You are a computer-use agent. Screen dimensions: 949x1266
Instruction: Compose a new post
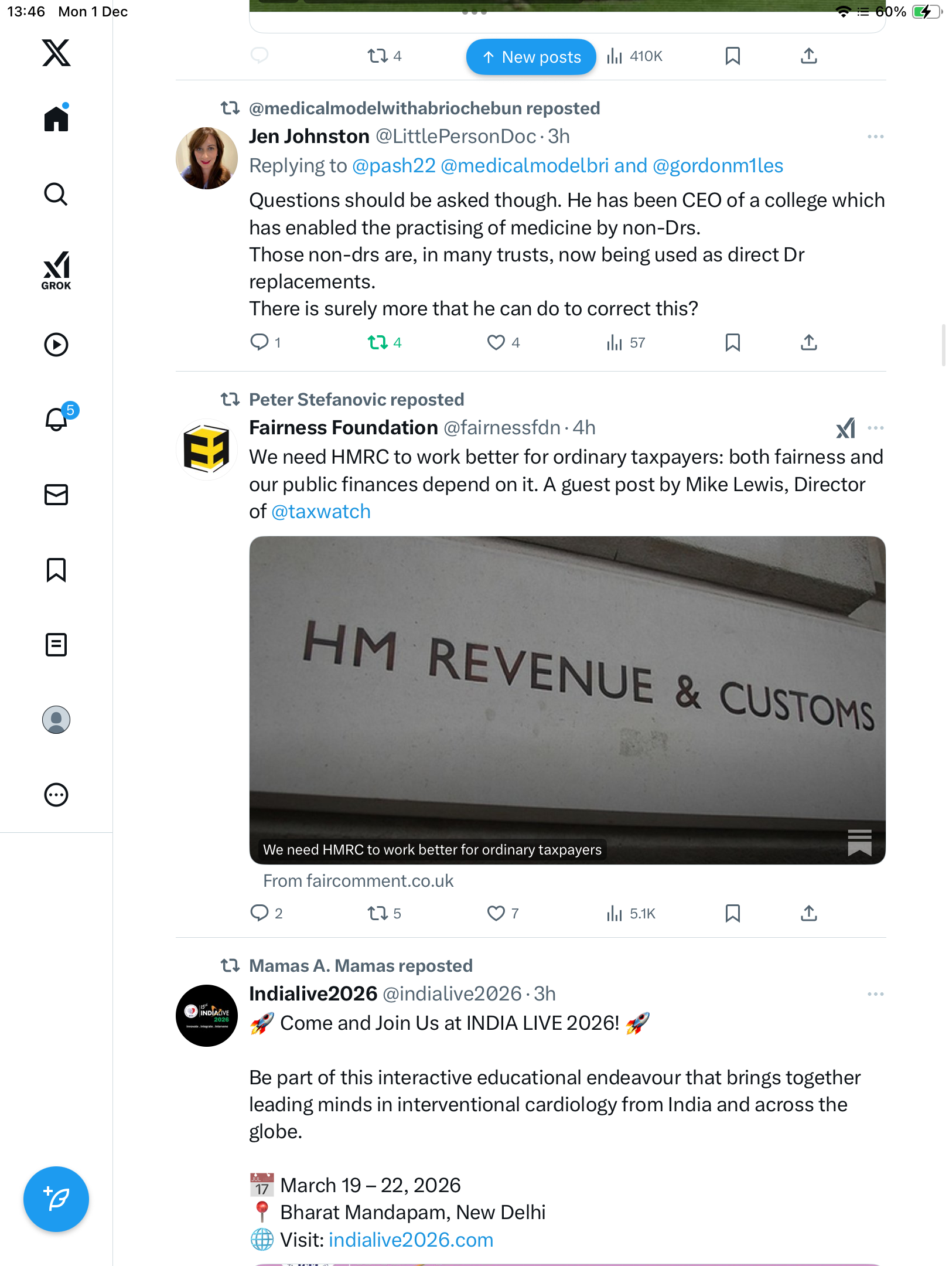pyautogui.click(x=56, y=1199)
